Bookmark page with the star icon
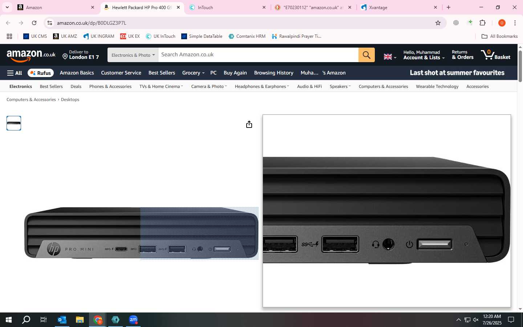The image size is (523, 327). [x=438, y=23]
